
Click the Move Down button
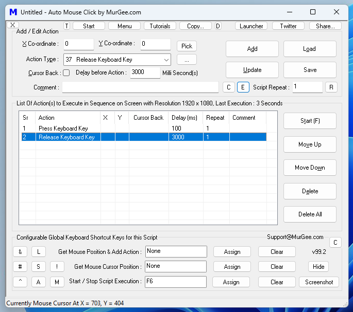click(310, 168)
